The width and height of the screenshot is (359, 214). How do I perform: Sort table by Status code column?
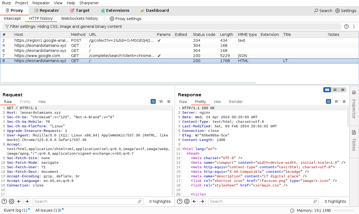tap(205, 35)
